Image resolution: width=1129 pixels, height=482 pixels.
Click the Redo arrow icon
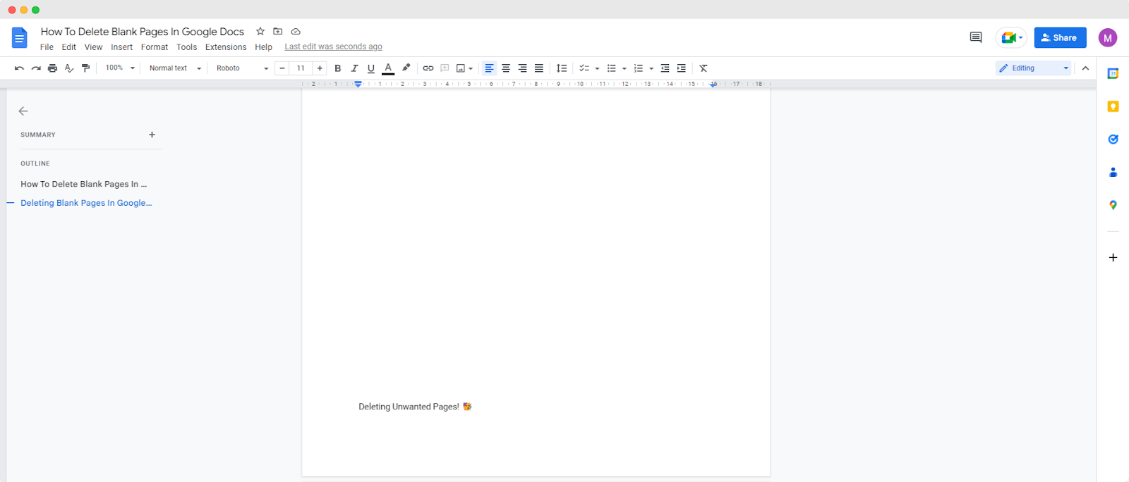coord(36,68)
